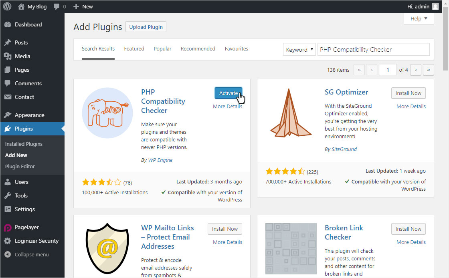449x278 pixels.
Task: Install WP Mailto Links plugin
Action: tap(225, 229)
